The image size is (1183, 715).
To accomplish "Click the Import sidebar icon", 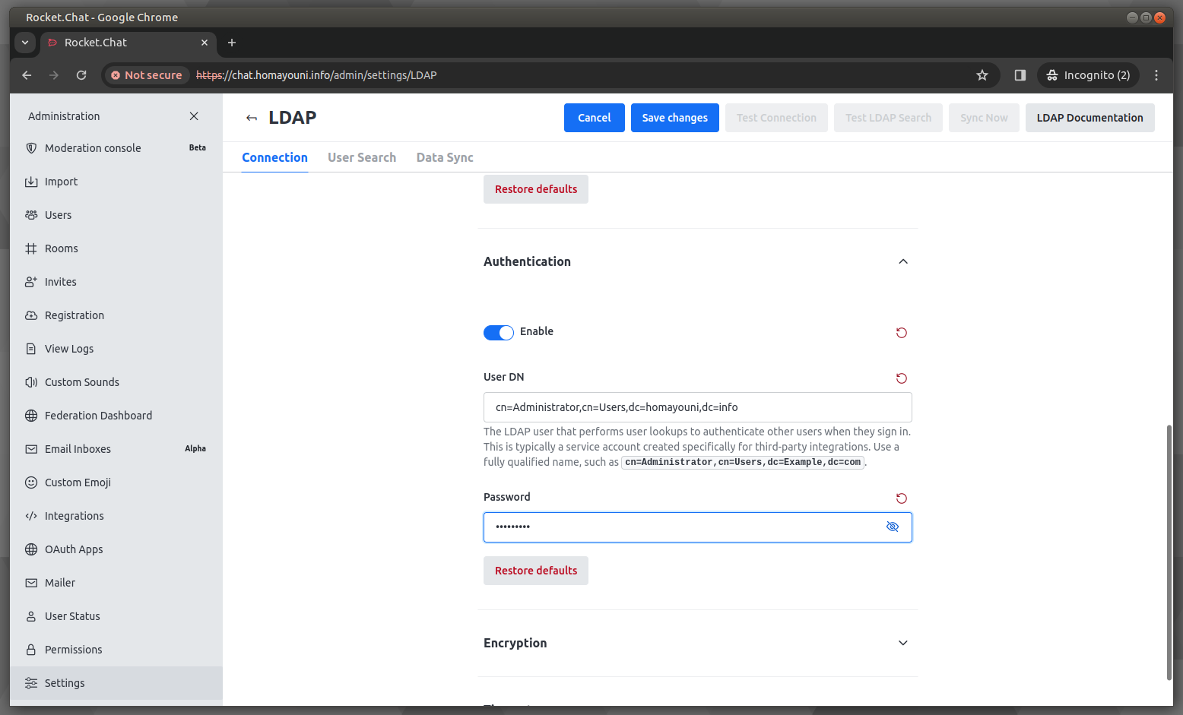I will point(31,182).
